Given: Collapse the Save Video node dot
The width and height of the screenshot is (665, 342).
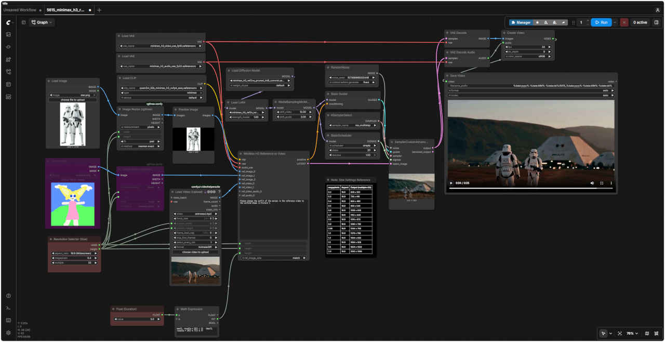Looking at the screenshot, I should 447,75.
